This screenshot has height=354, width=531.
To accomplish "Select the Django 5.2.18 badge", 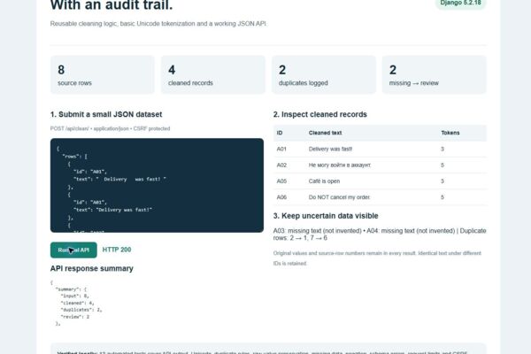I will tap(460, 3).
